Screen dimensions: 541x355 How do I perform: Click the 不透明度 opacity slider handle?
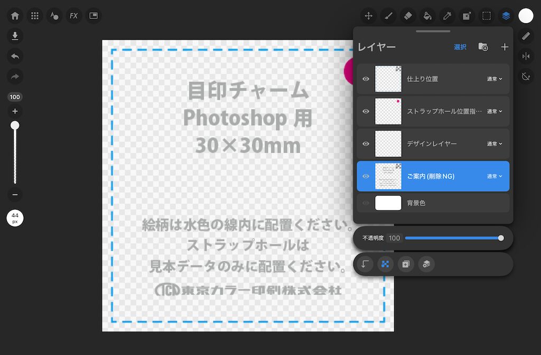pos(501,238)
